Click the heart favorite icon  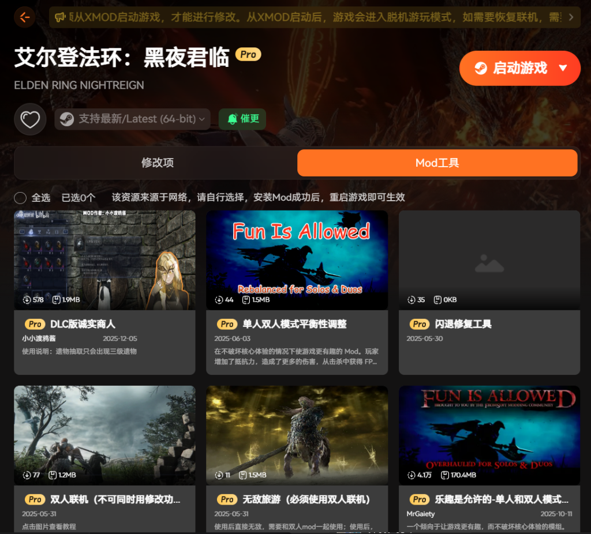30,119
